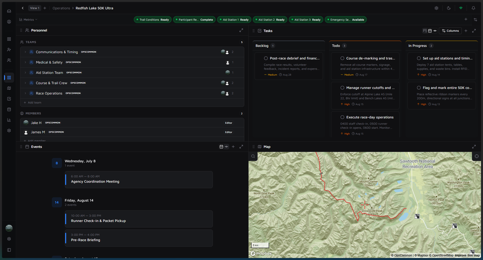The width and height of the screenshot is (483, 260).
Task: Select the View 1 tab
Action: pyautogui.click(x=34, y=8)
